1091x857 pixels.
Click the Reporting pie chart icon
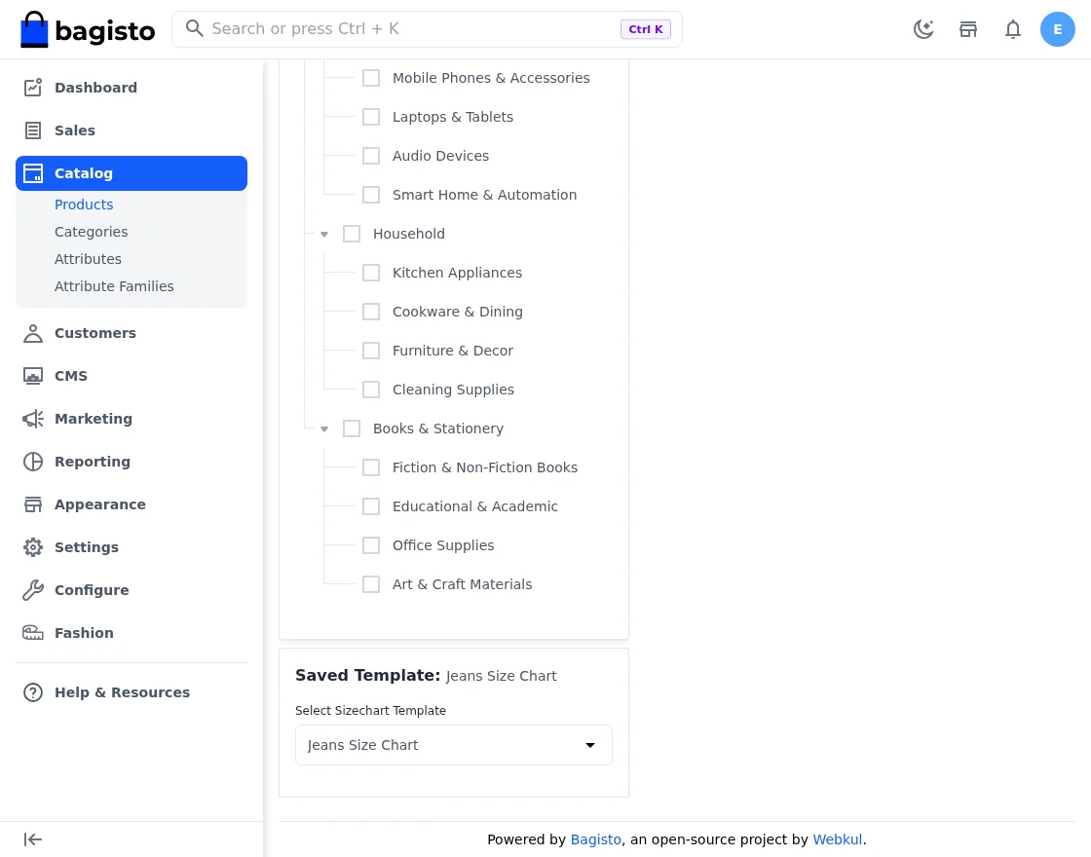(x=33, y=462)
